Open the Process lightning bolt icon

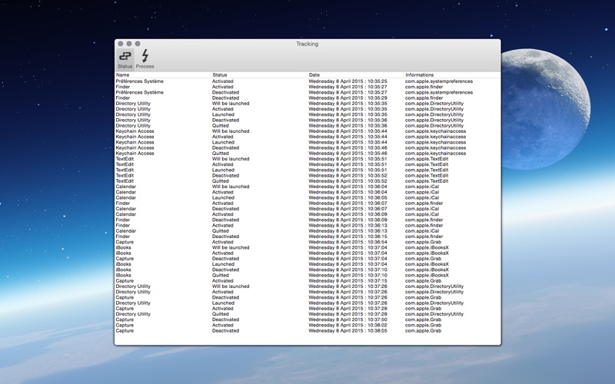click(x=145, y=59)
